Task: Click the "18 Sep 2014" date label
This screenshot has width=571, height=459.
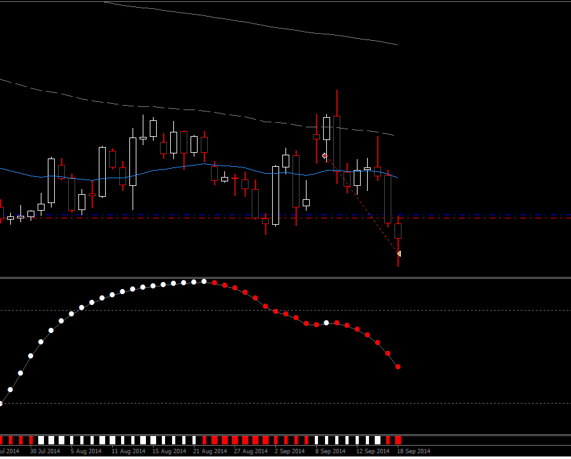Action: click(x=414, y=451)
